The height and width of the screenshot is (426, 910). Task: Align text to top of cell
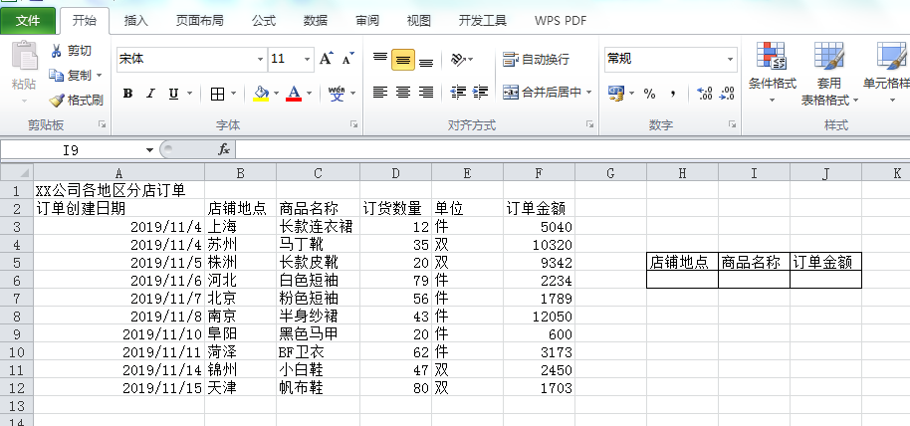(x=380, y=58)
